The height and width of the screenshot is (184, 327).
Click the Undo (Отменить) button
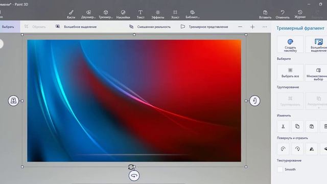pos(283,14)
